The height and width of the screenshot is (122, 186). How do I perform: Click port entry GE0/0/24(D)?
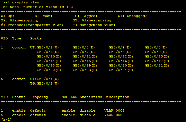coord(121,70)
